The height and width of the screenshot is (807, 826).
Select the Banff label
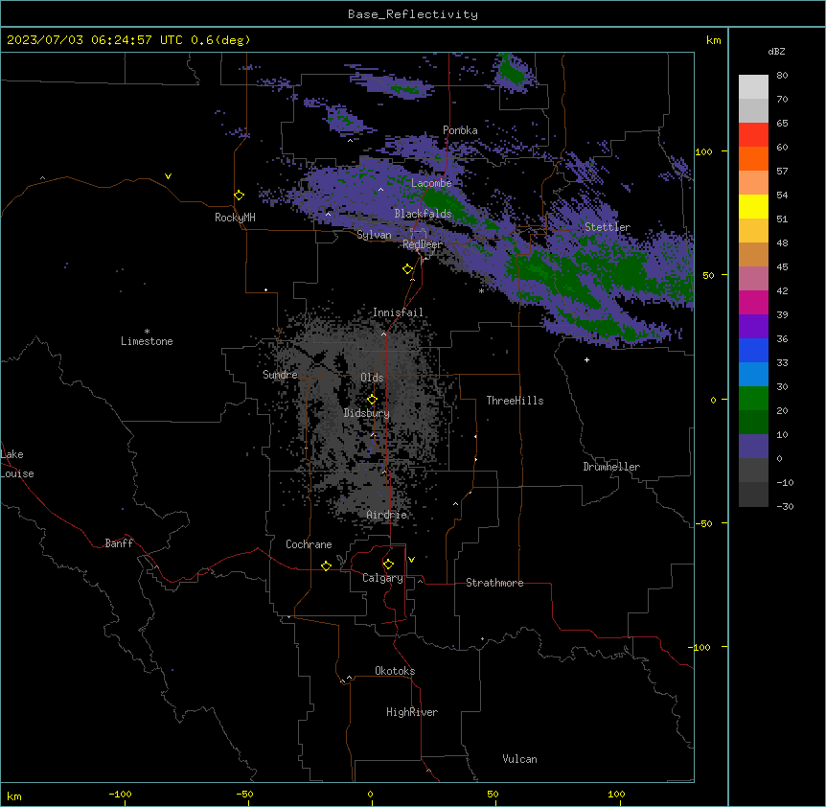[119, 543]
